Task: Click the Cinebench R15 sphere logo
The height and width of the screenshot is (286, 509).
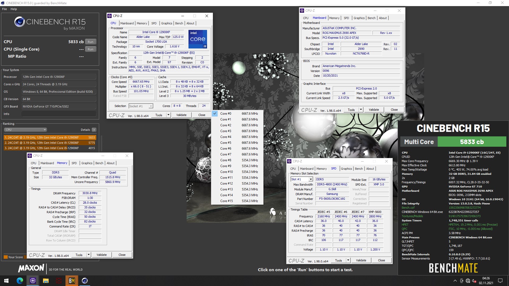Action: 20,22
